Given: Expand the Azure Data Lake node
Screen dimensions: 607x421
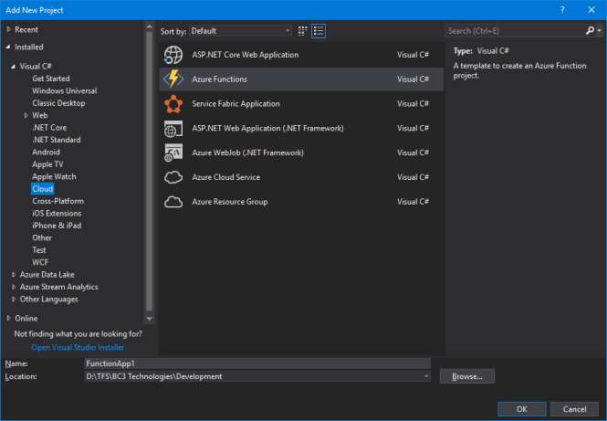Looking at the screenshot, I should click(x=13, y=275).
